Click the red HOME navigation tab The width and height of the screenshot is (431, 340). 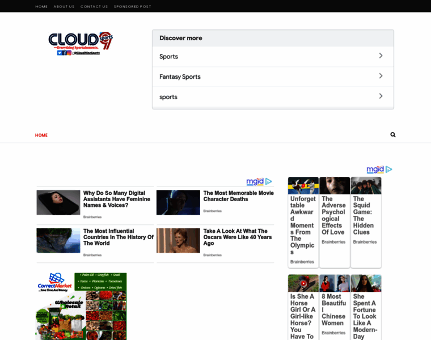click(x=41, y=135)
